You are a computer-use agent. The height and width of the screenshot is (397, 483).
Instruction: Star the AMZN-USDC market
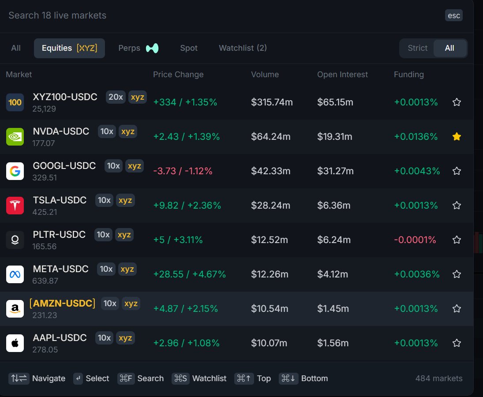457,309
